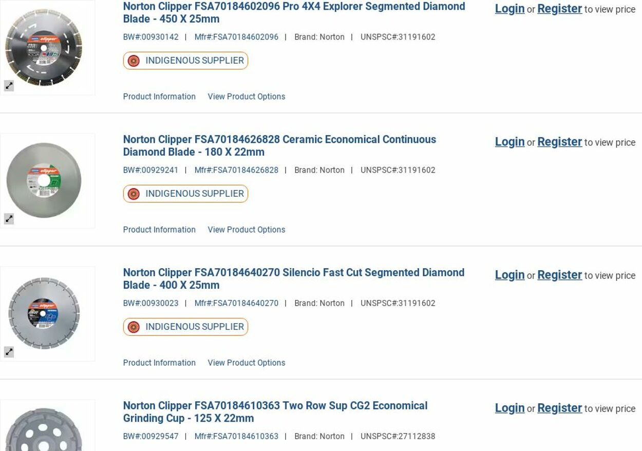Click Indigenous Supplier badge icon for Silencio Fast Cut
The image size is (642, 451).
tap(134, 327)
